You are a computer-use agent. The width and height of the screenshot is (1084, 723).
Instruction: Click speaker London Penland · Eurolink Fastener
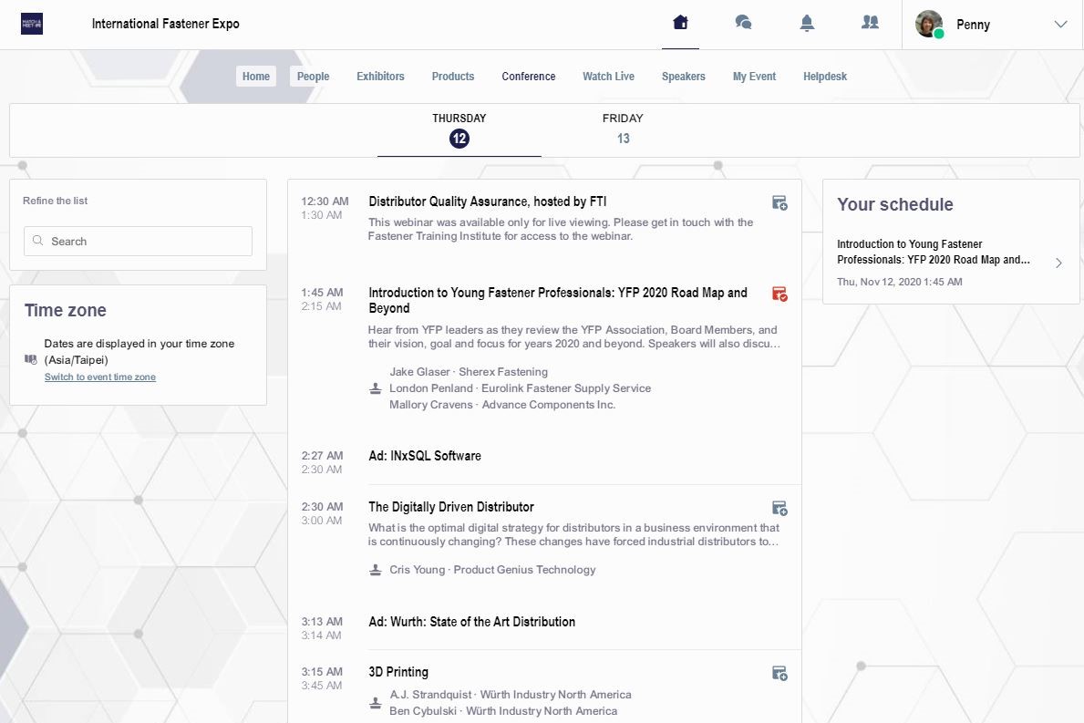(x=520, y=388)
